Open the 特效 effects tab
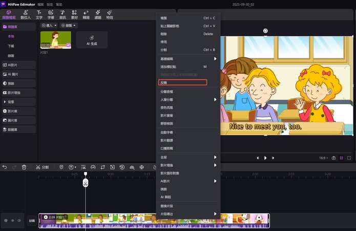 pyautogui.click(x=110, y=14)
